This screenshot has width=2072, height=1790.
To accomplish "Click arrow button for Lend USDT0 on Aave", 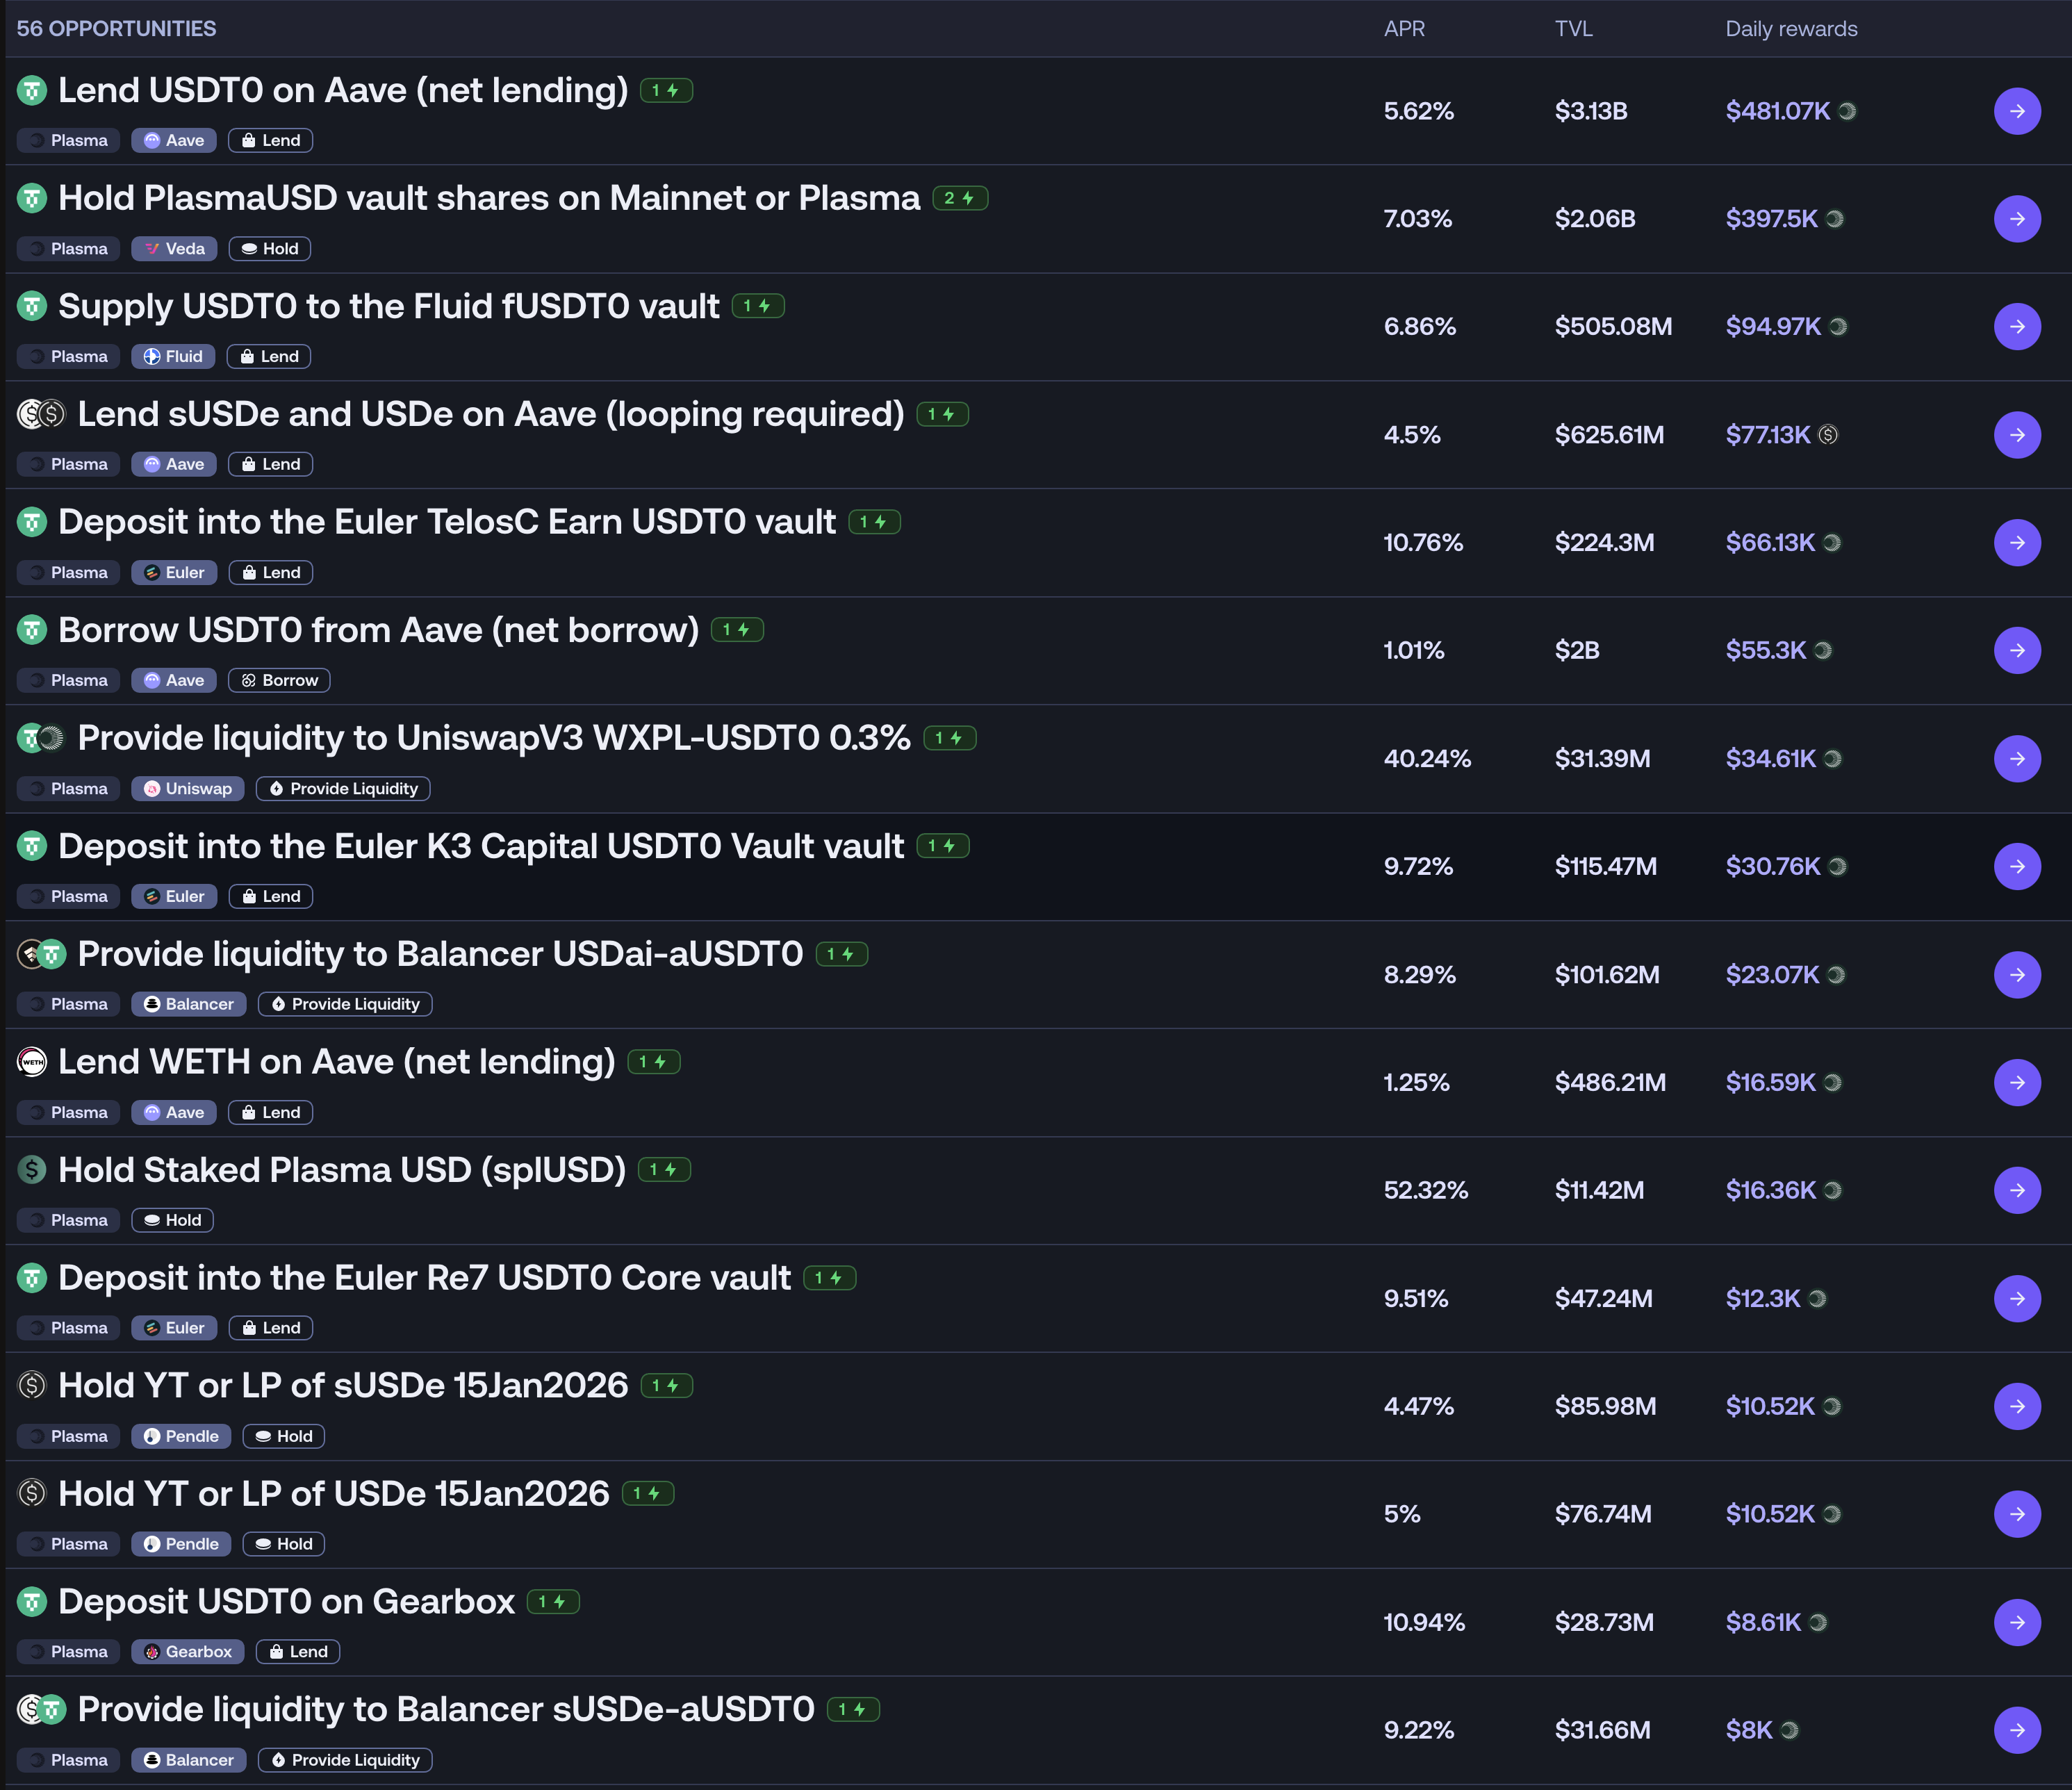I will 2016,111.
